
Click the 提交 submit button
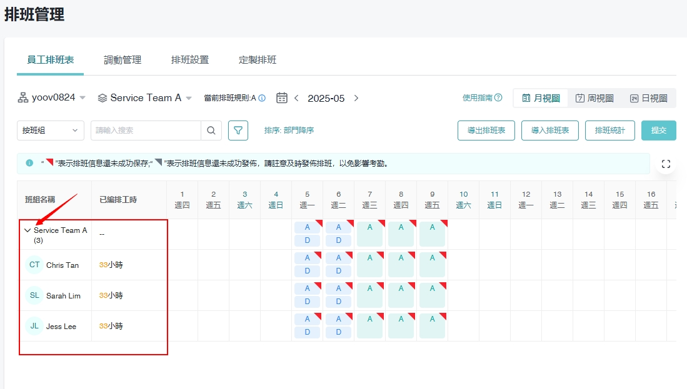click(x=658, y=130)
